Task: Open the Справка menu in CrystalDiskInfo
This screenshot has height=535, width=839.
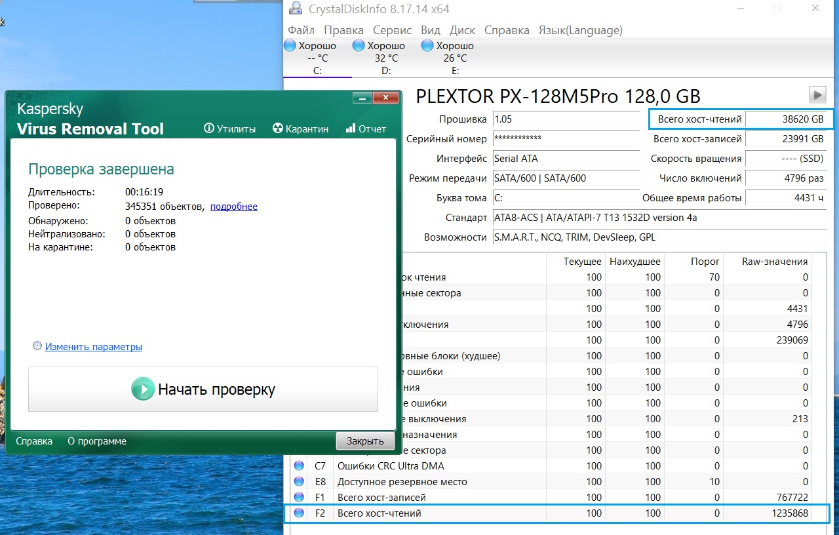Action: 507,30
